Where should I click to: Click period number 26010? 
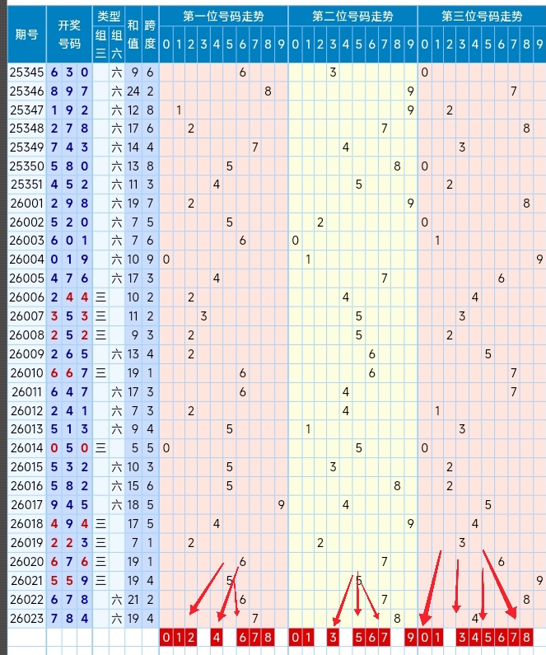(26, 372)
